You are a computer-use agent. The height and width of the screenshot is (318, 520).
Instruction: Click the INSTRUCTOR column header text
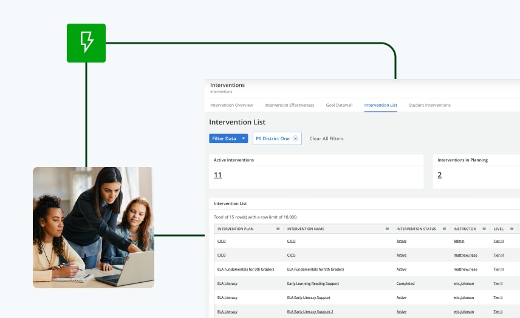[465, 229]
